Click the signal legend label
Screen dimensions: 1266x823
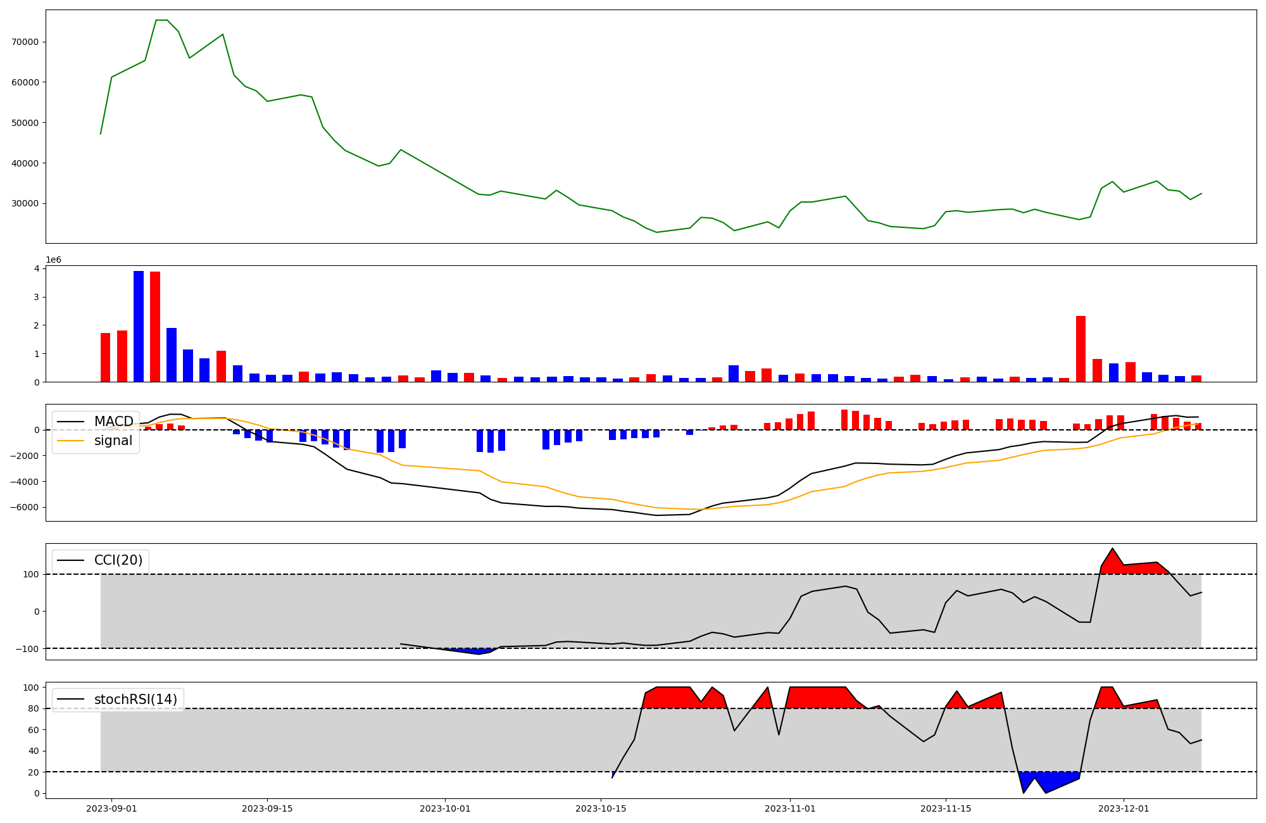click(x=113, y=441)
